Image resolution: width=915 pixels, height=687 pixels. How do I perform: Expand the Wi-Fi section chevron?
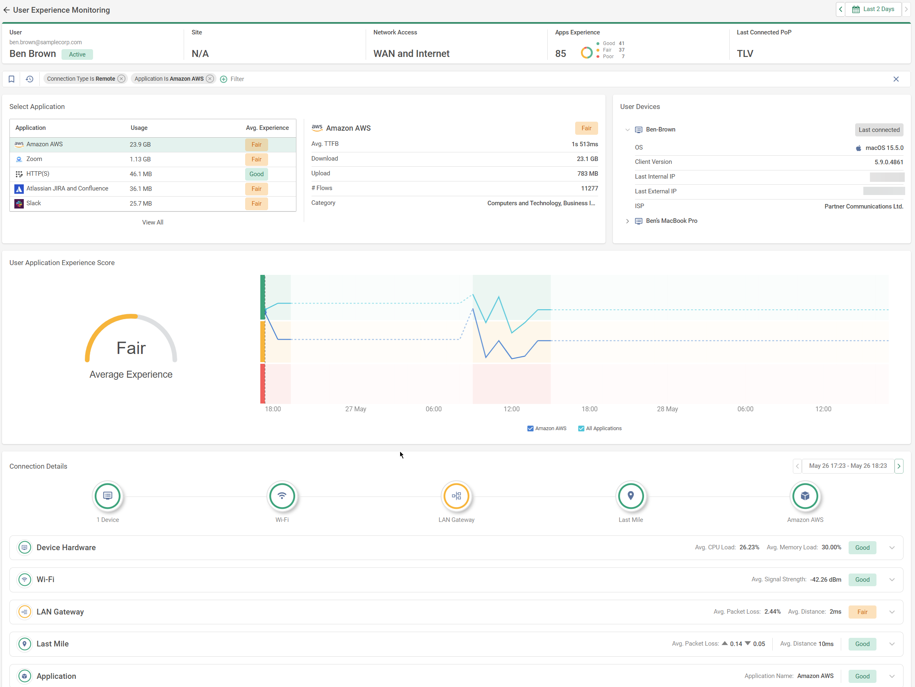click(x=892, y=580)
